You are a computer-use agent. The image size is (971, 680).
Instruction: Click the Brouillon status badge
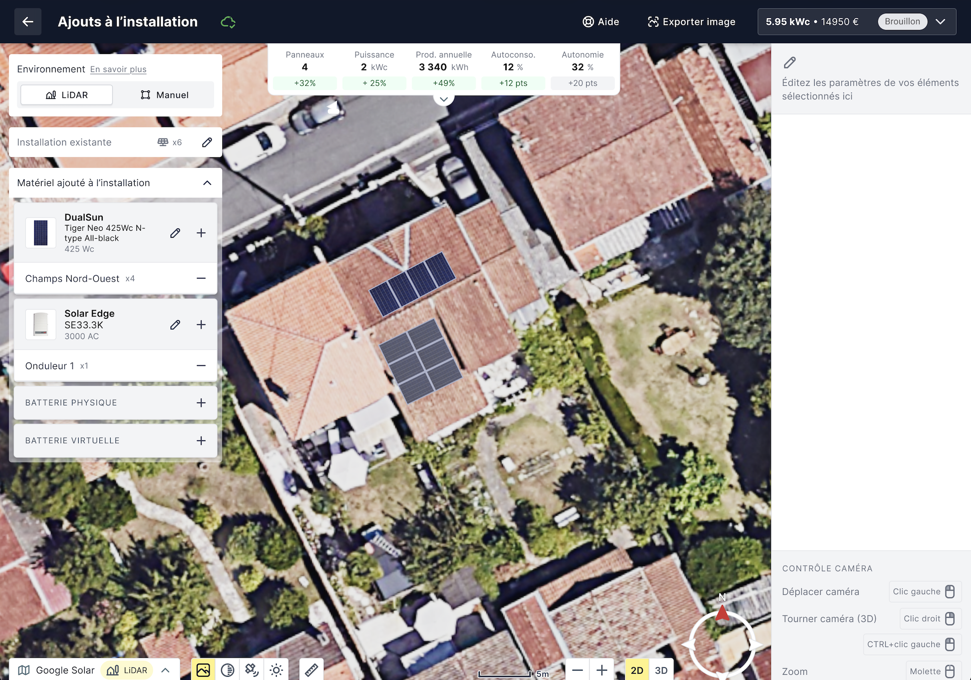(x=902, y=22)
